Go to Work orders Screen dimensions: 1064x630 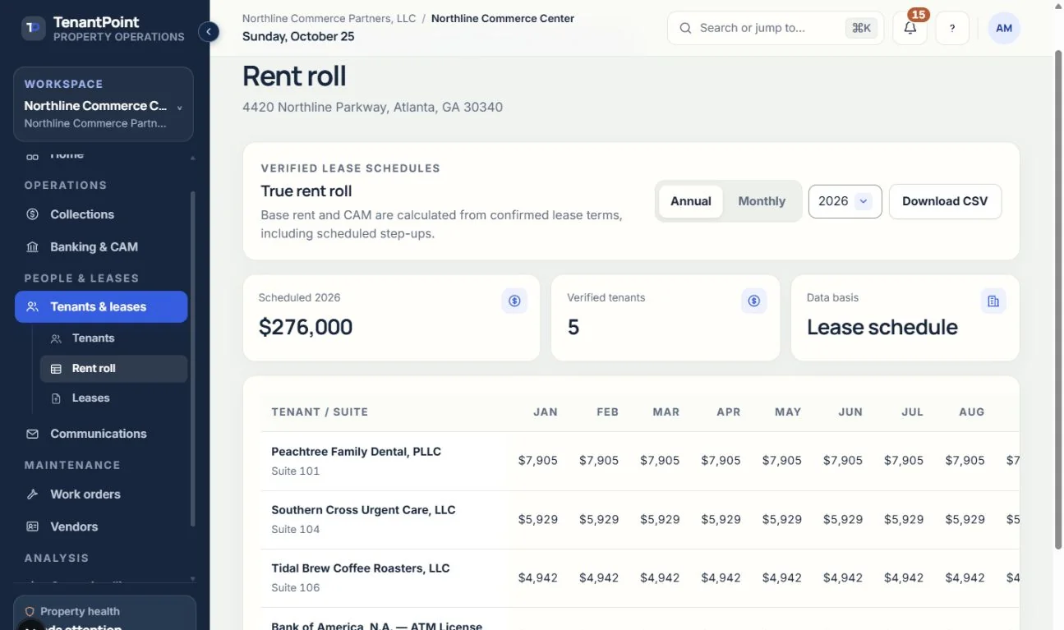pos(101,494)
